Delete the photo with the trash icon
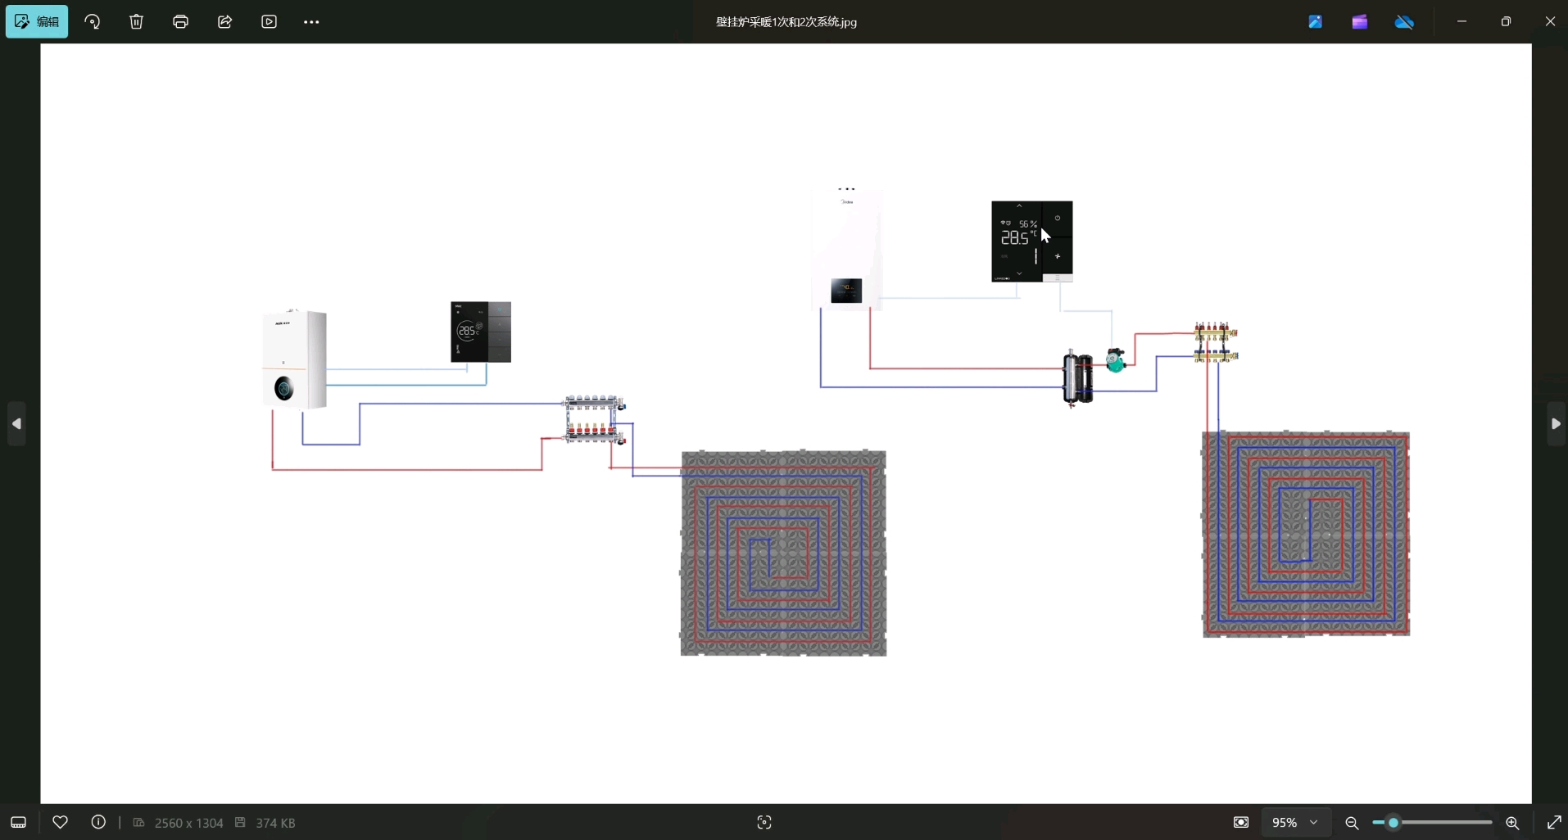1568x840 pixels. point(137,21)
